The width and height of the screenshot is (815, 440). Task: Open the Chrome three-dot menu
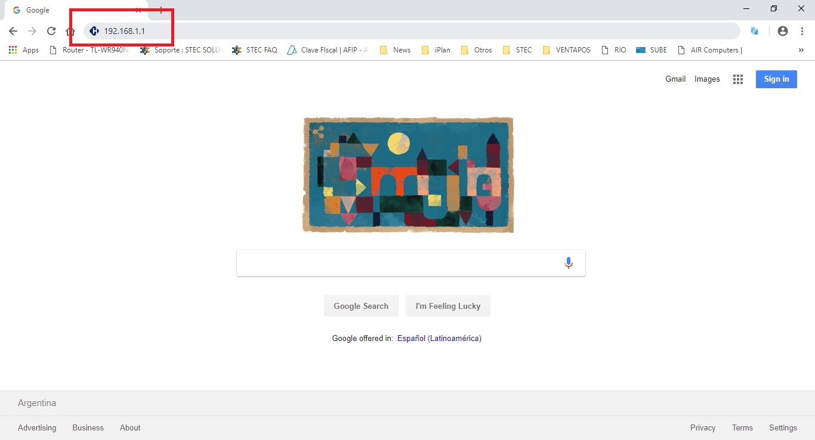(801, 31)
